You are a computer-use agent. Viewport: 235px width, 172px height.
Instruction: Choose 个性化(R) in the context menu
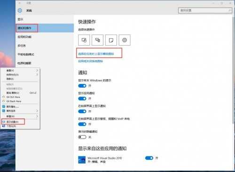pos(20,126)
